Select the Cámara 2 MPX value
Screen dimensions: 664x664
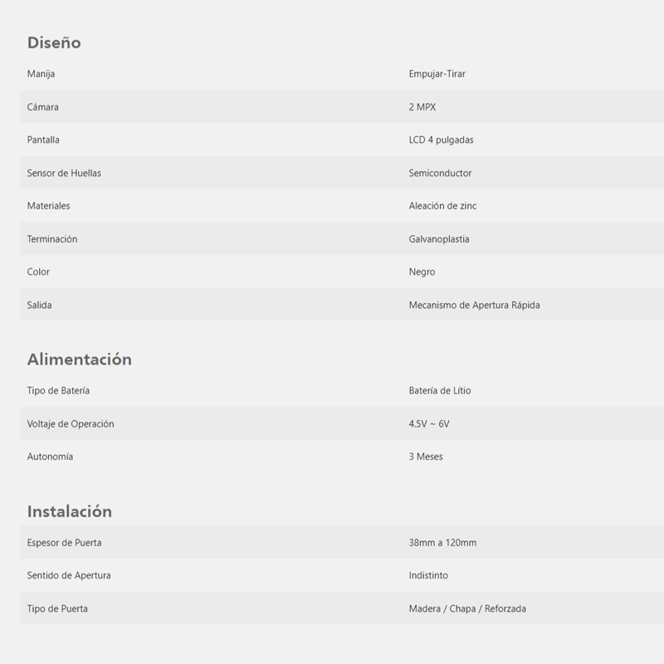(x=422, y=107)
